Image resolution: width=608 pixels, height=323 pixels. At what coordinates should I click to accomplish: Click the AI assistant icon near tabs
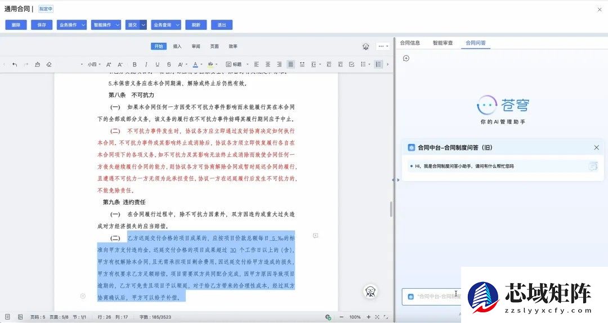pos(366,47)
